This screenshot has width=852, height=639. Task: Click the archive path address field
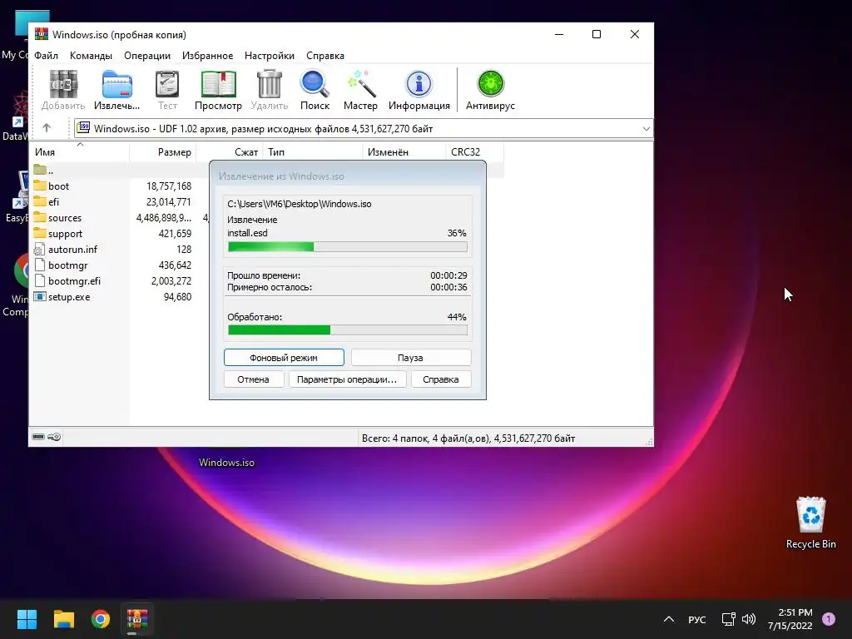tap(363, 129)
